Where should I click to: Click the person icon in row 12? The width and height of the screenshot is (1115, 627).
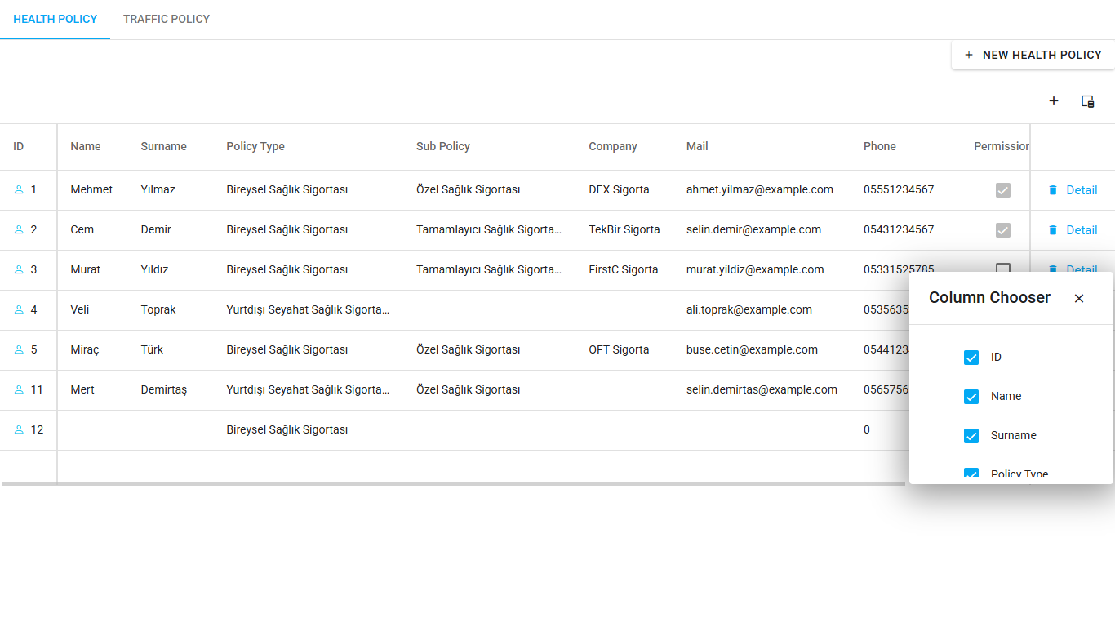coord(19,430)
